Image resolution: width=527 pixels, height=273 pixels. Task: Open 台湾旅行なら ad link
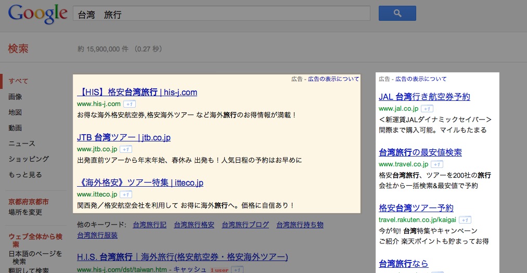pyautogui.click(x=403, y=264)
